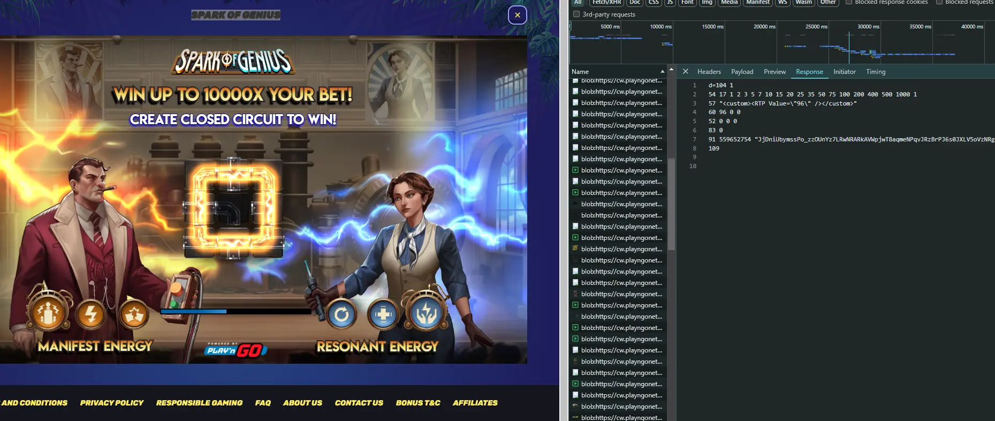Image resolution: width=995 pixels, height=421 pixels.
Task: Filter requests by Manifest type
Action: click(x=758, y=2)
